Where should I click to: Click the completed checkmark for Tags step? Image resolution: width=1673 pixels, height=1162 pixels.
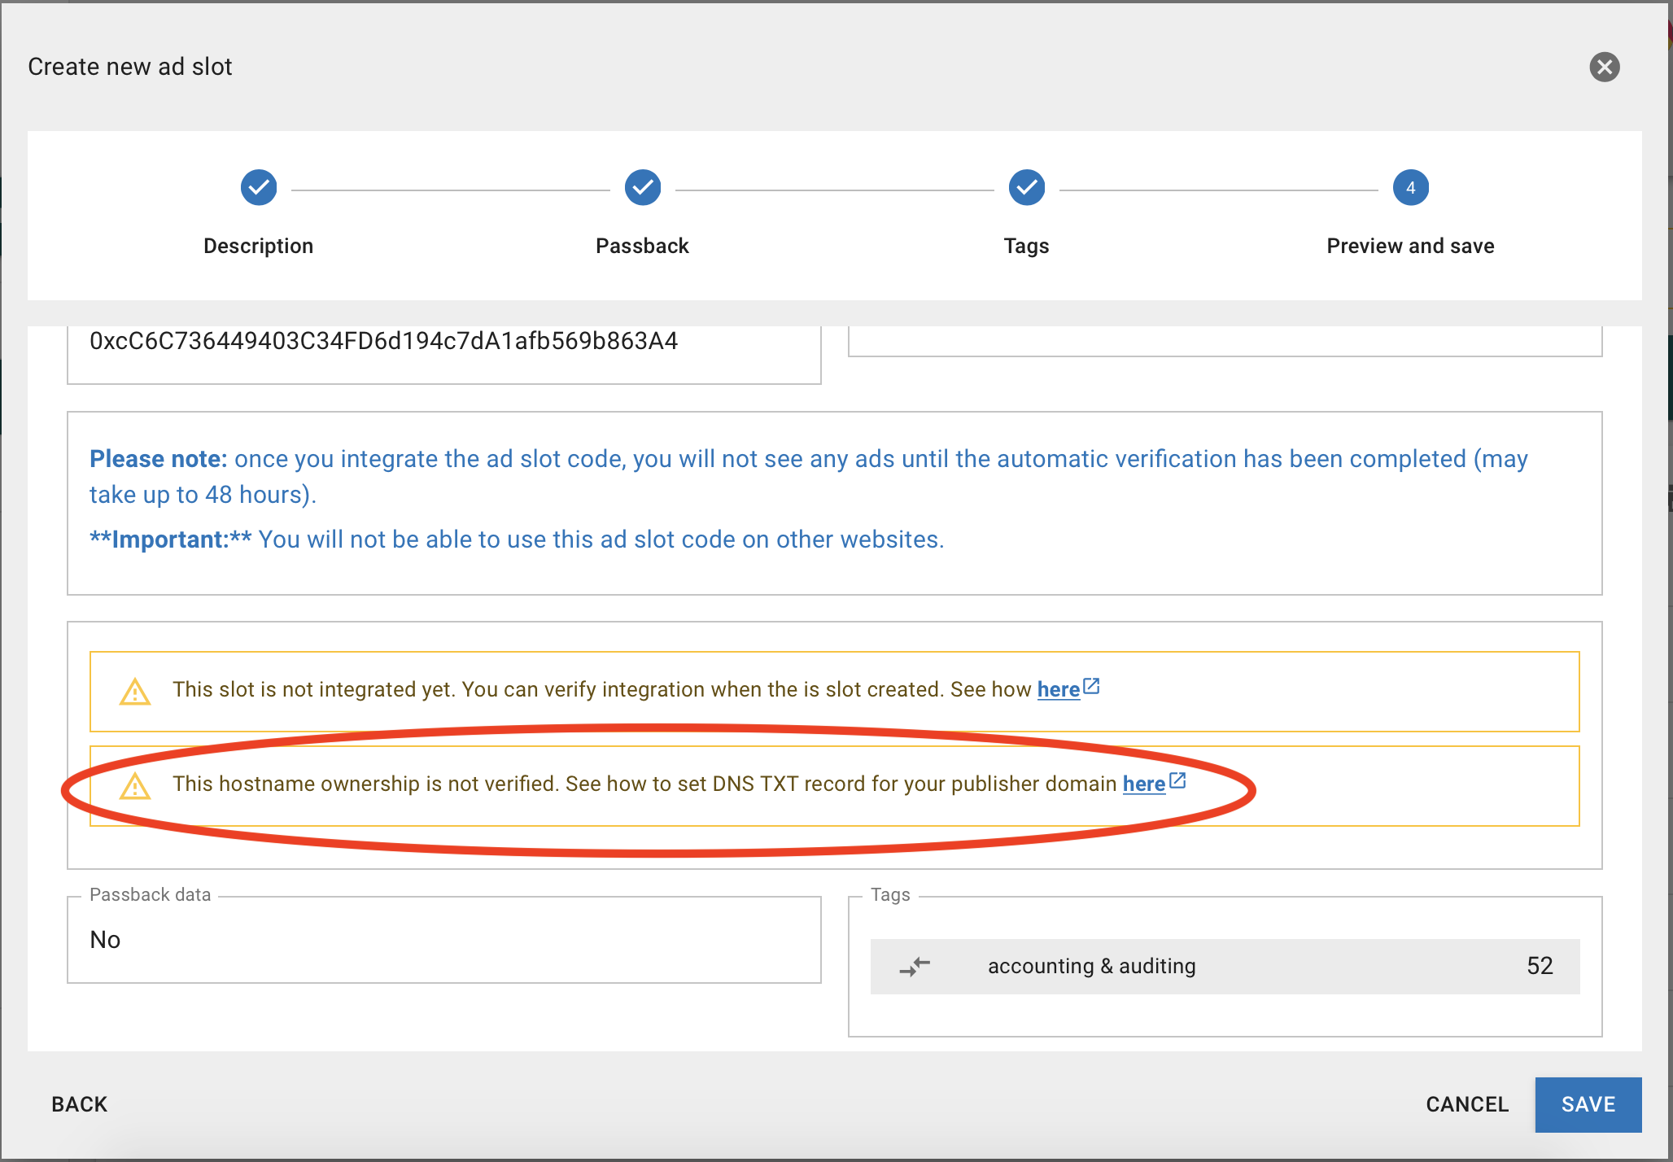tap(1026, 187)
